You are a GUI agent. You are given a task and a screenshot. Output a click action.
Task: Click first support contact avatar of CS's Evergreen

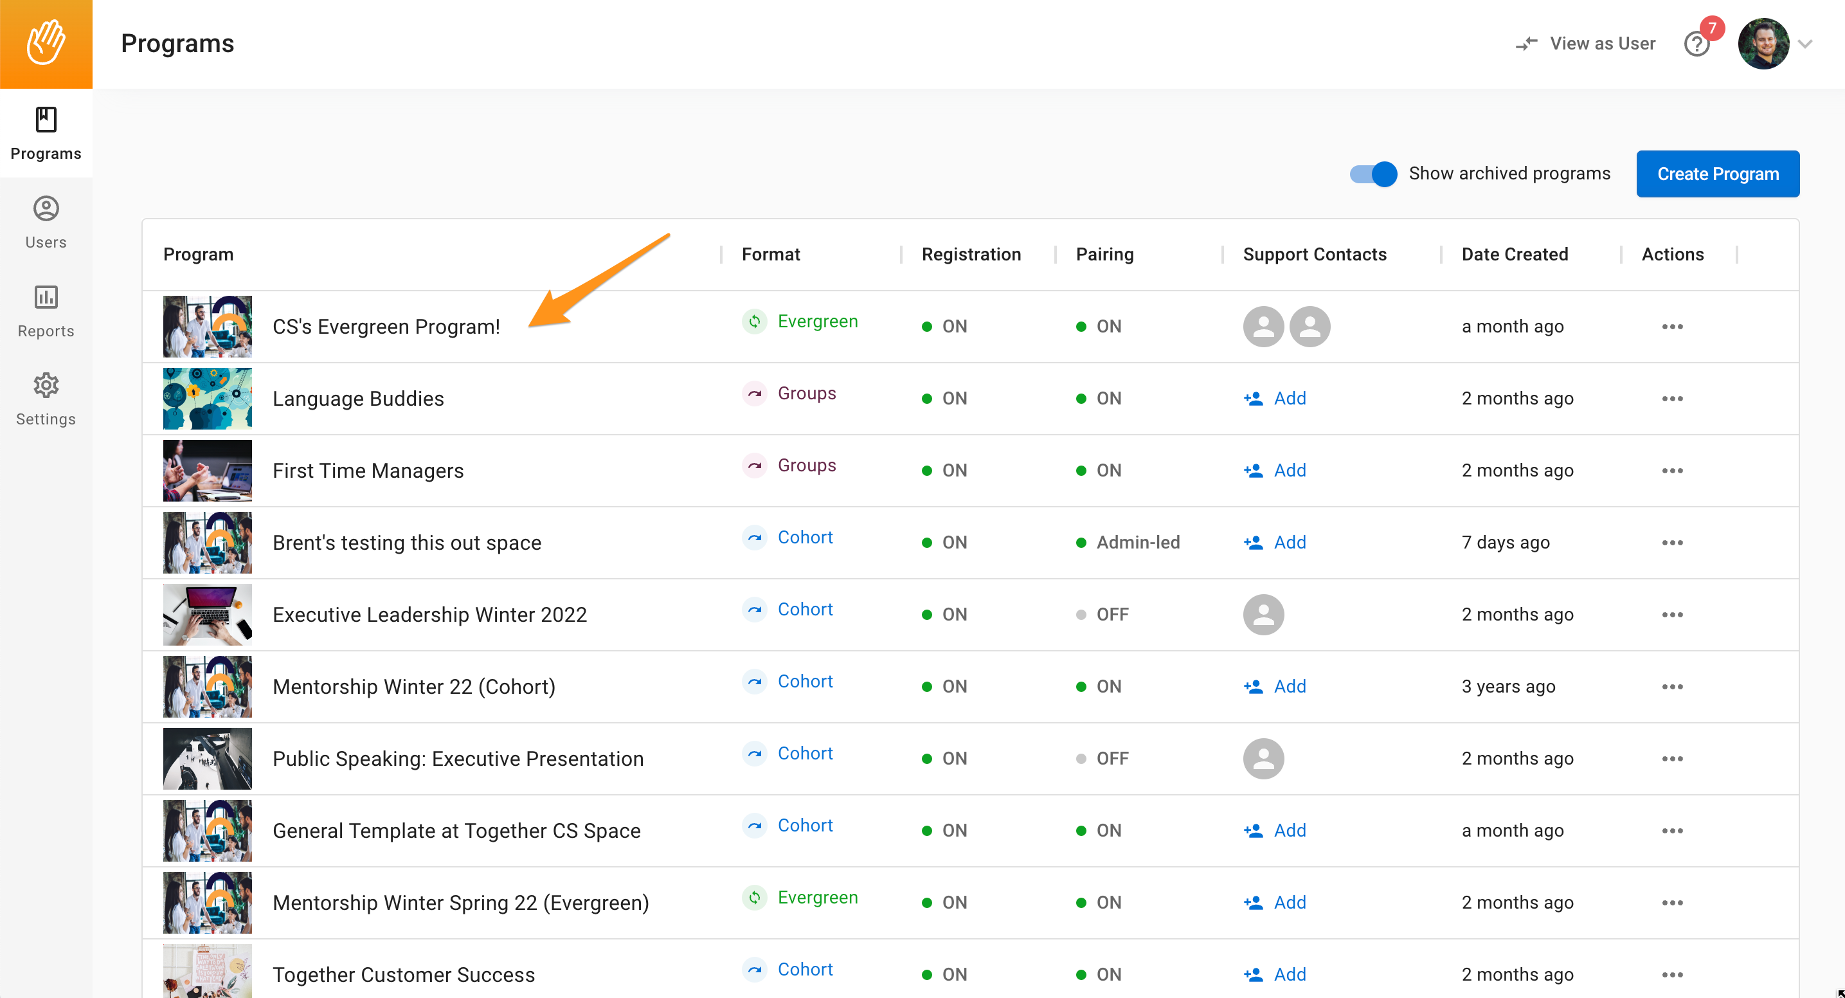pyautogui.click(x=1263, y=327)
